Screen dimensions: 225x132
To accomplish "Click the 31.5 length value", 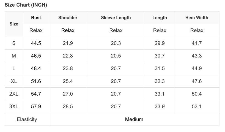I will coord(160,68).
